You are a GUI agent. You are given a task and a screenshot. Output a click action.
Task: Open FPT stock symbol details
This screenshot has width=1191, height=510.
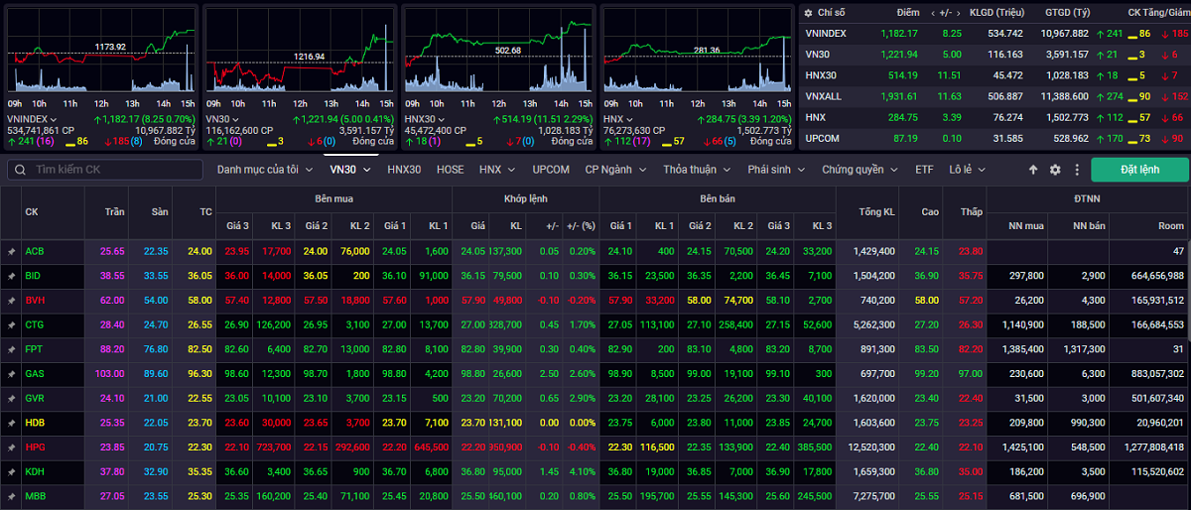coord(33,349)
